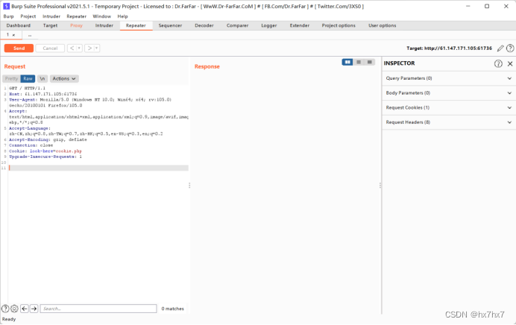This screenshot has width=516, height=325.
Task: Click into the request Search field
Action: point(98,309)
